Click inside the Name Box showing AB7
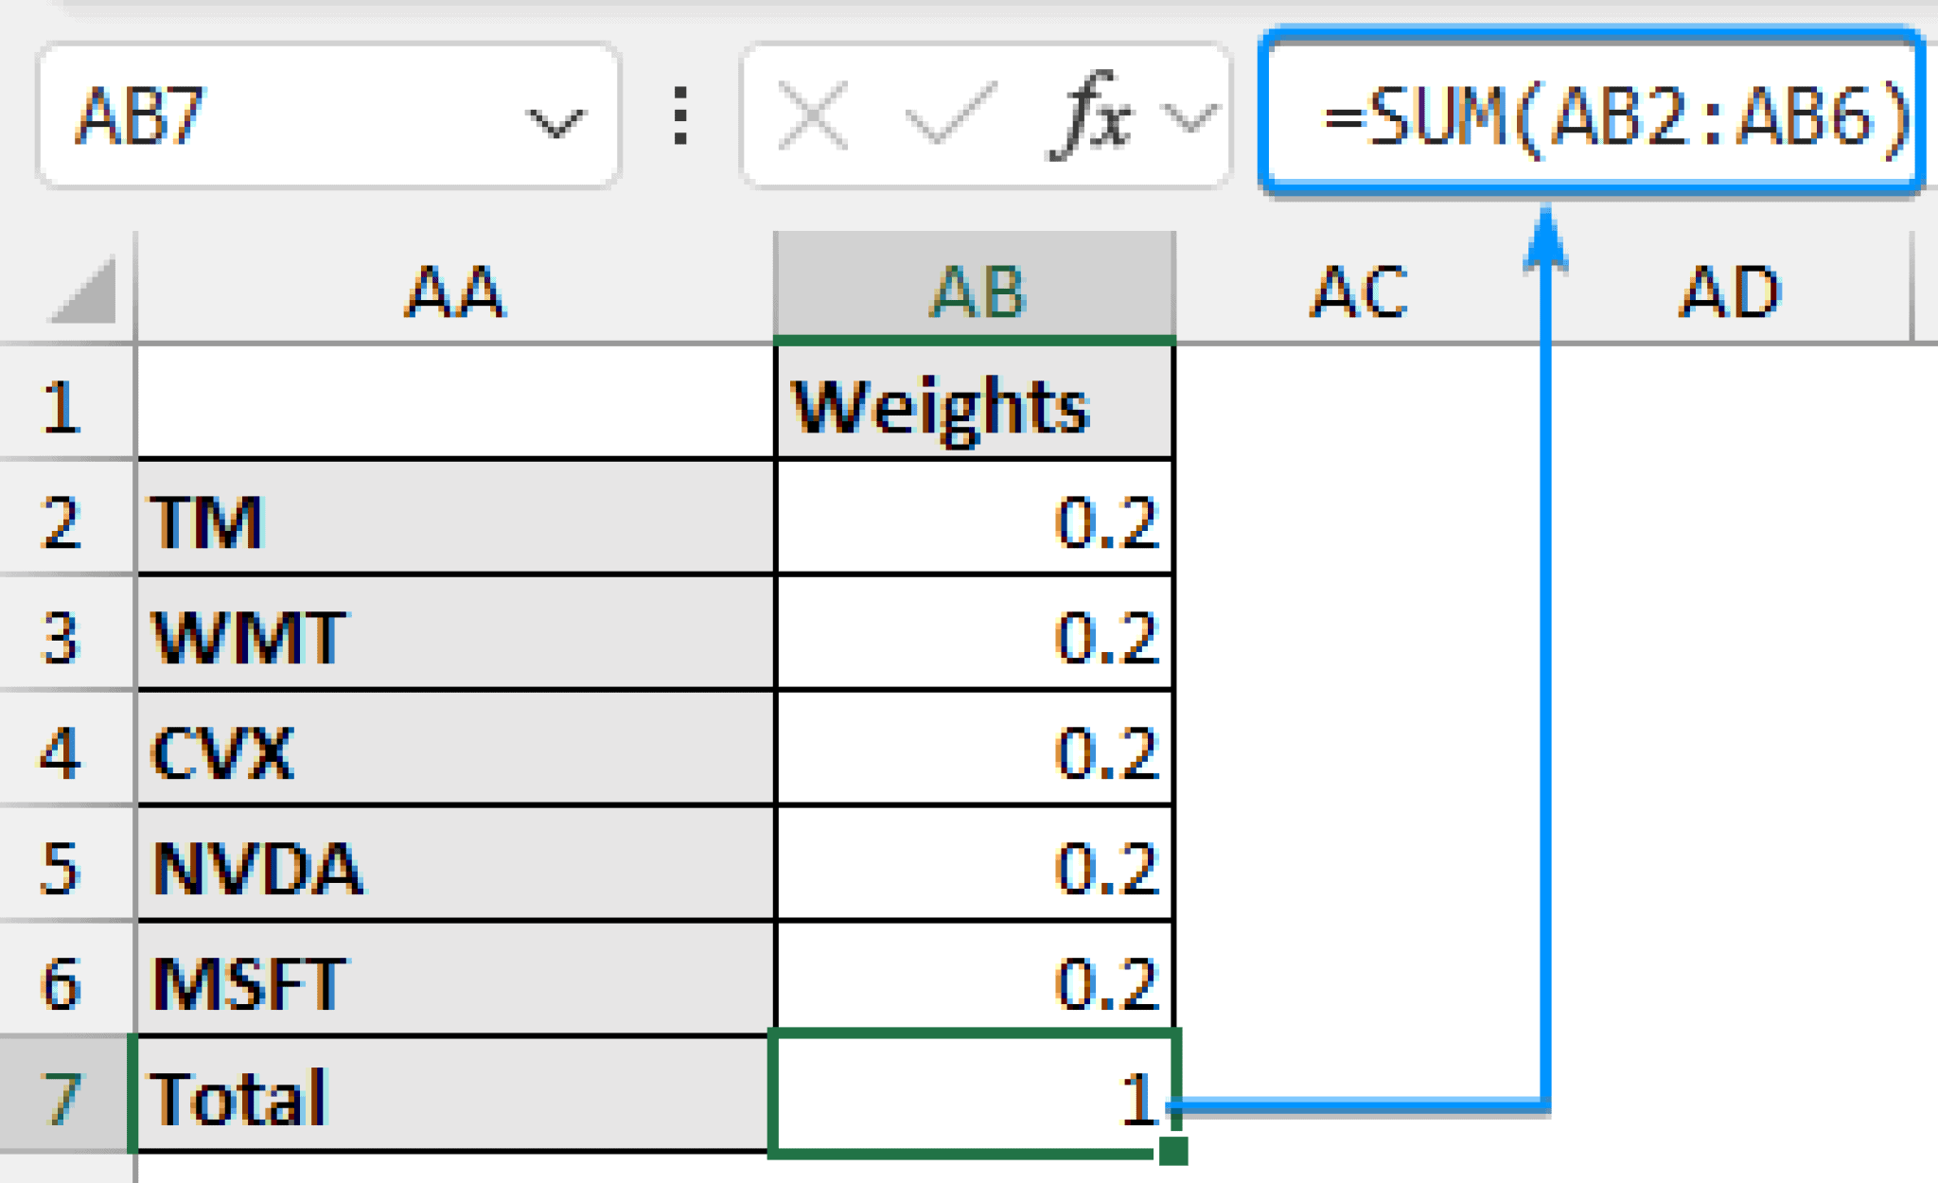 (x=284, y=114)
